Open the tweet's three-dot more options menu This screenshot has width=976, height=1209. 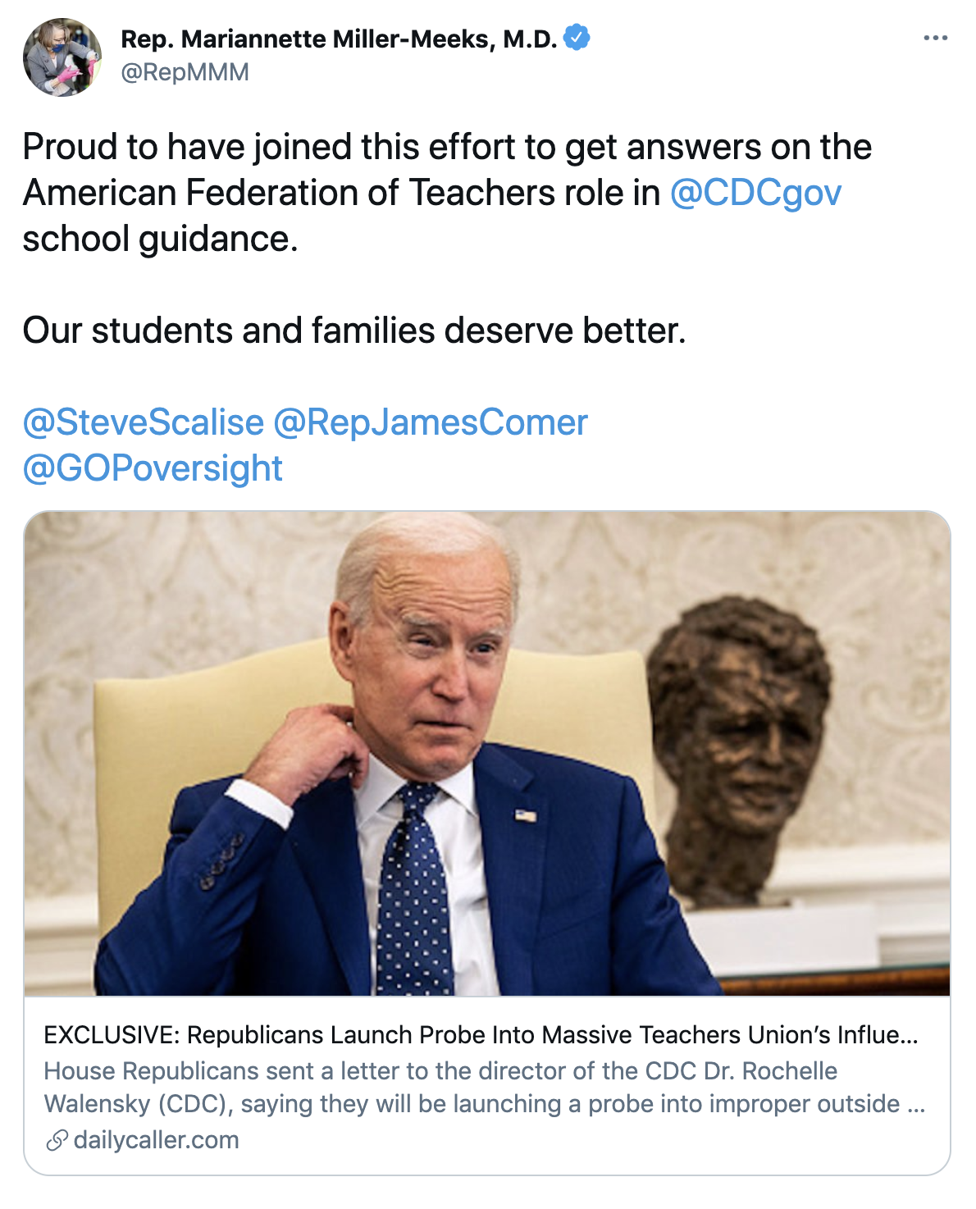click(x=935, y=39)
